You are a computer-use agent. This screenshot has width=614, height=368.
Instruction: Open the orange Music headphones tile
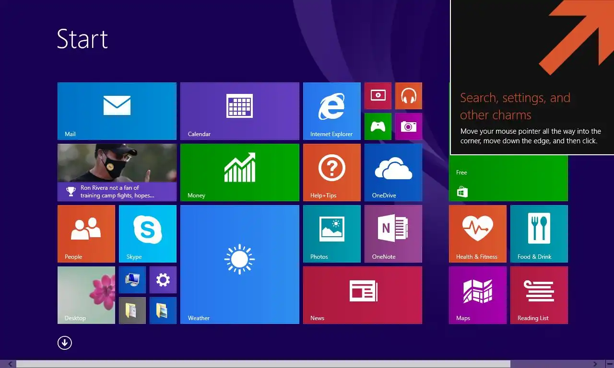(409, 96)
